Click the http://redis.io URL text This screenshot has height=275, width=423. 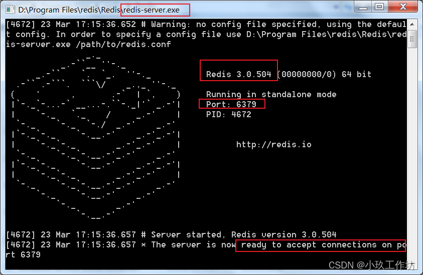(x=274, y=145)
